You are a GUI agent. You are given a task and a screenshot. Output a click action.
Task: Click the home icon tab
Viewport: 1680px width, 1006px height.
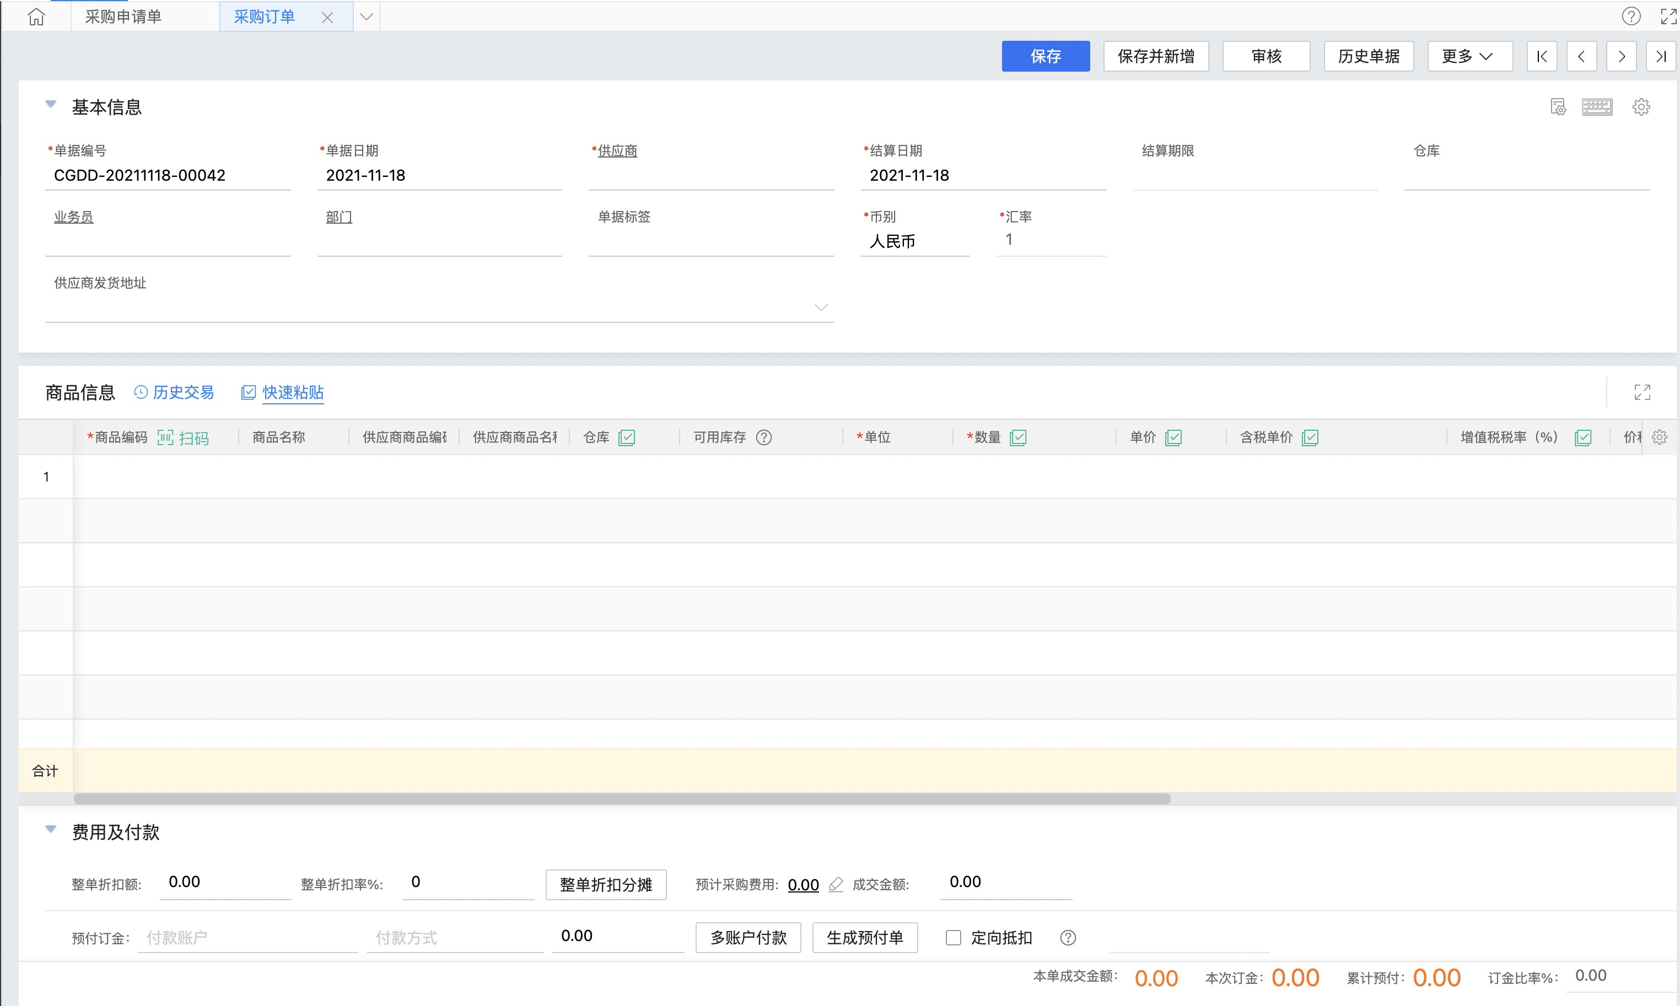click(x=36, y=17)
